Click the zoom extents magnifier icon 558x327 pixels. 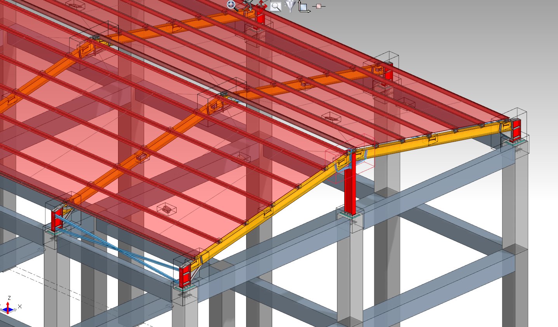point(232,5)
